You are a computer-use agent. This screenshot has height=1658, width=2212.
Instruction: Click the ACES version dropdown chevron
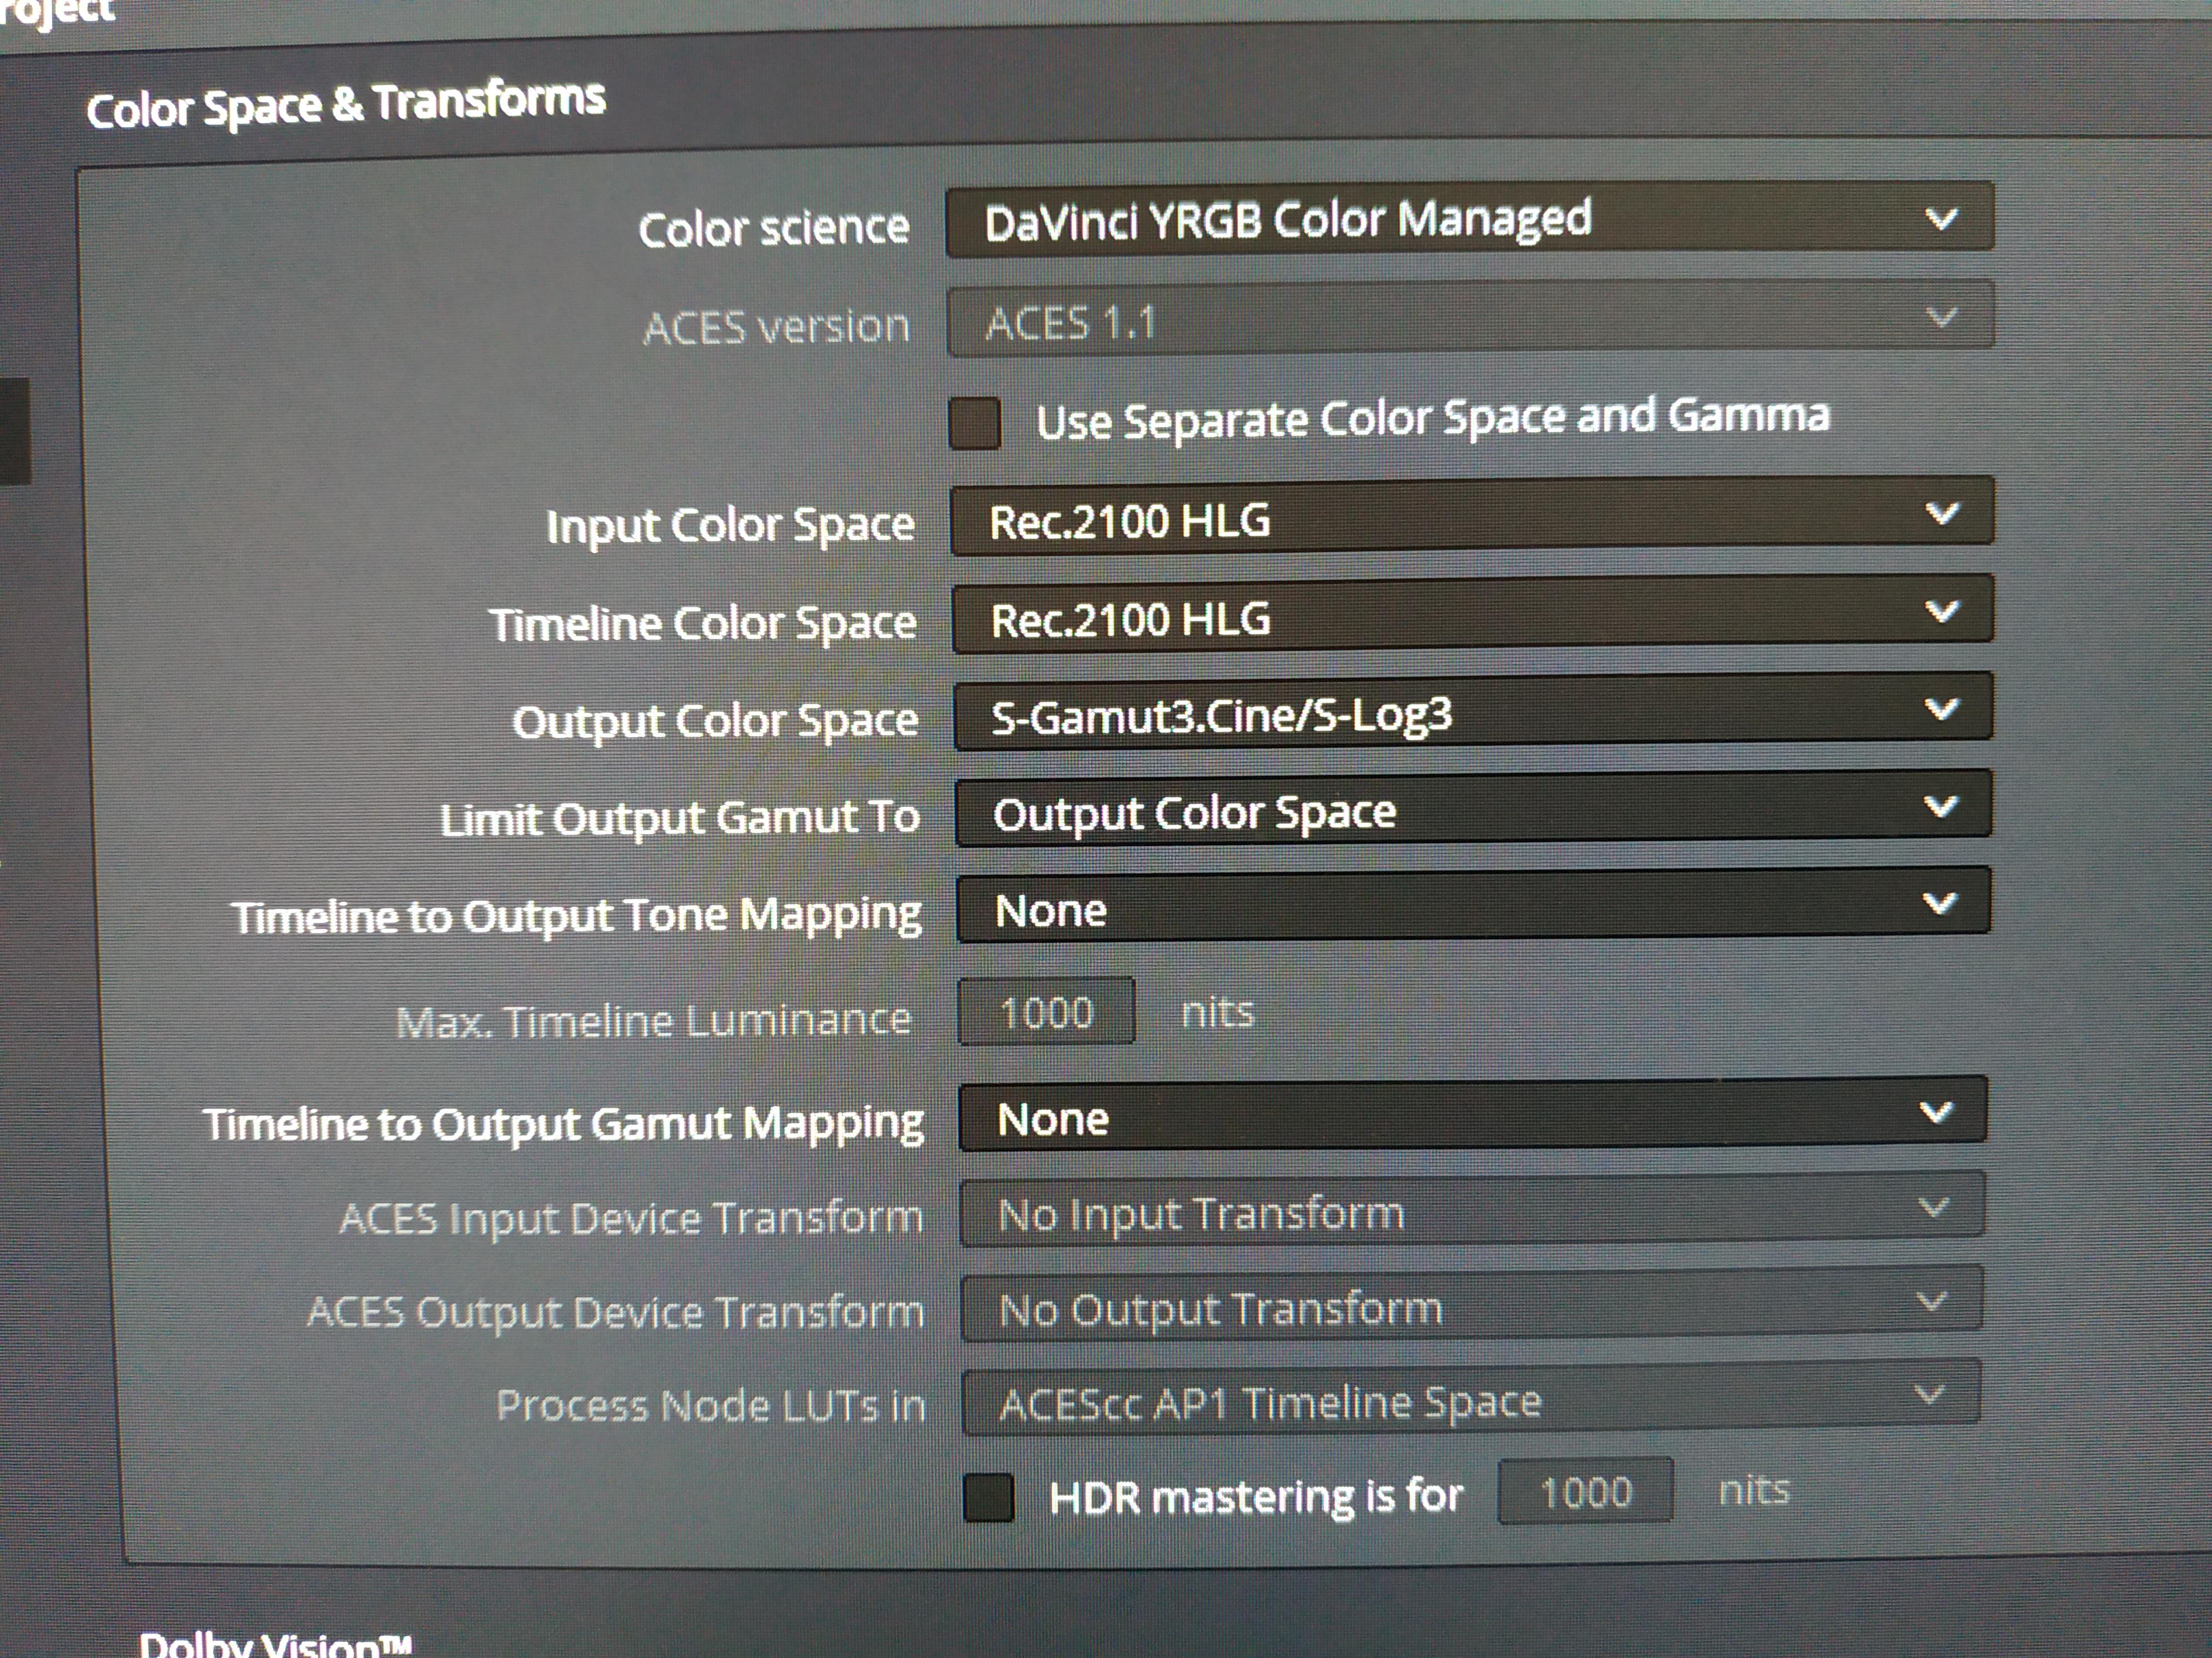[x=1941, y=318]
